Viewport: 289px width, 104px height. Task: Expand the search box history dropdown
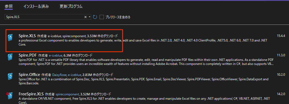(90, 17)
